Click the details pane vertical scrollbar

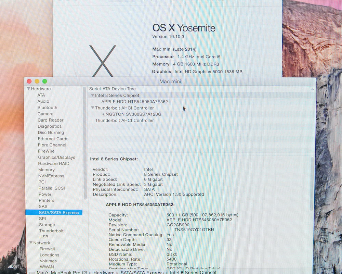tap(312, 184)
